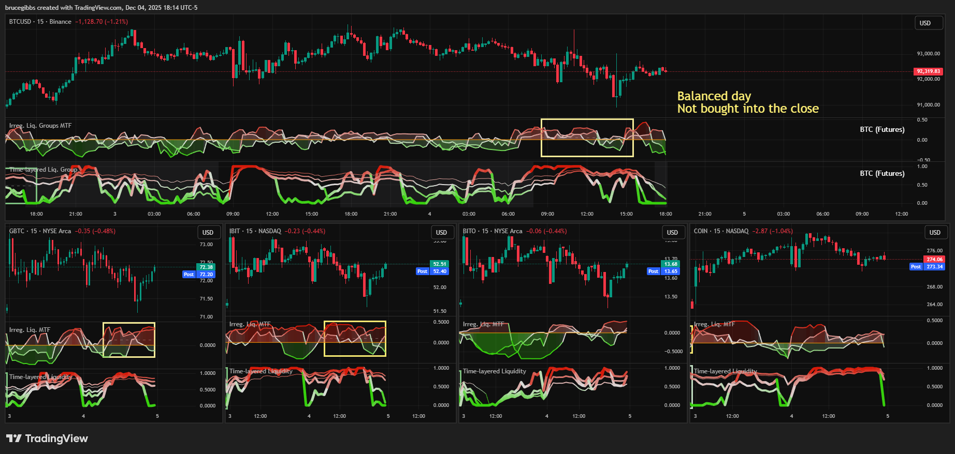Click the yellow rectangle on IBIT indicator pane
The height and width of the screenshot is (454, 955).
click(355, 322)
